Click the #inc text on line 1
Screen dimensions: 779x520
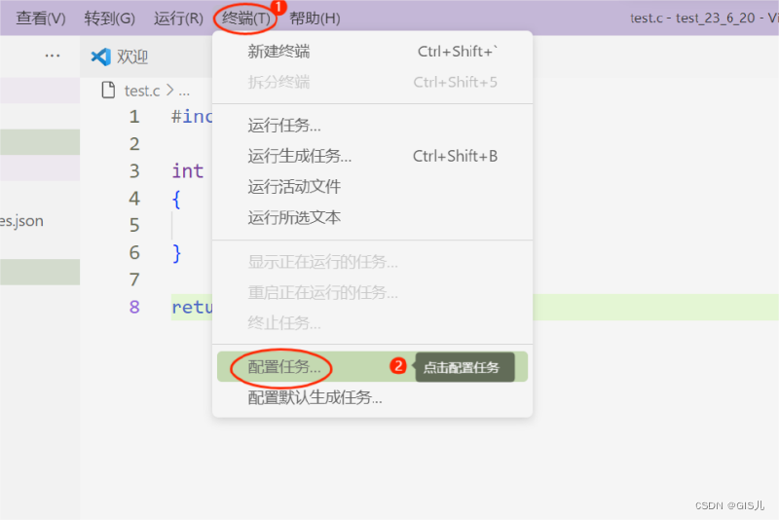pyautogui.click(x=192, y=117)
